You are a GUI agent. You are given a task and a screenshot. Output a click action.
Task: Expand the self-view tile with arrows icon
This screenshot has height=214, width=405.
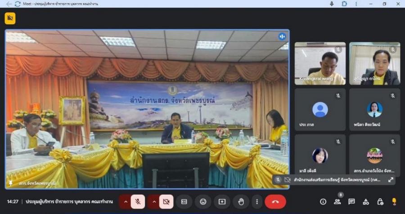click(391, 180)
